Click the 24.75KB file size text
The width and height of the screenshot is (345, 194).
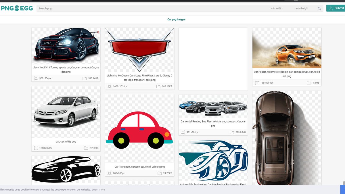click(168, 174)
